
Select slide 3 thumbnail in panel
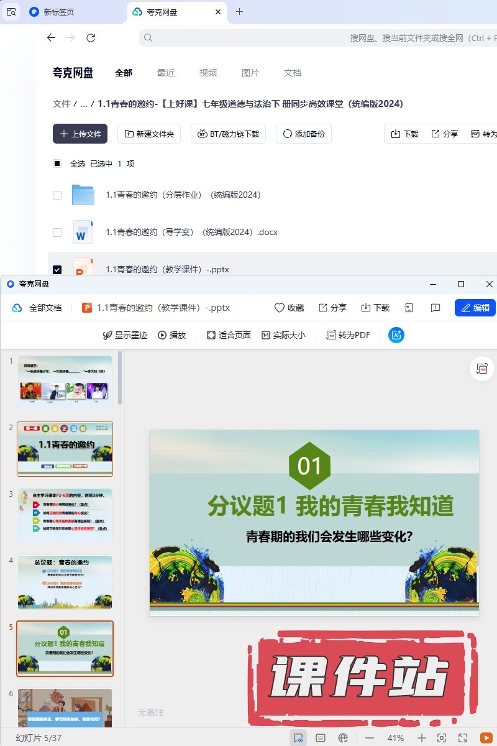(65, 515)
